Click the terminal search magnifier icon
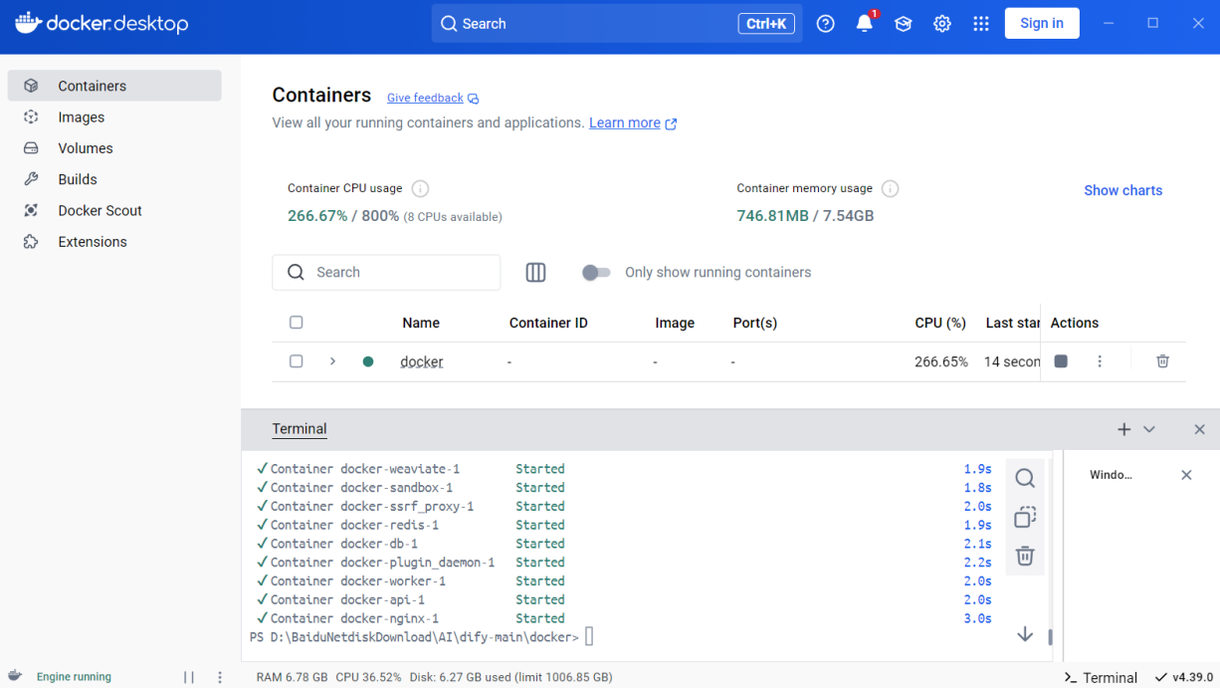Screen dimensions: 1220x688 click(1025, 479)
